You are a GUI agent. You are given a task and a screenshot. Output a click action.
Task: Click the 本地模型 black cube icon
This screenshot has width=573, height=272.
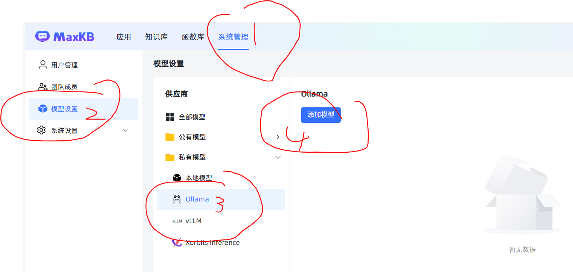click(177, 177)
